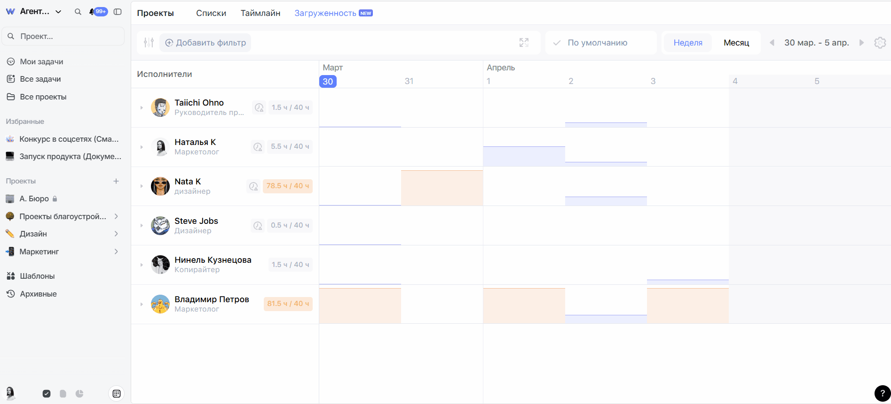Expand workload view to fullscreen

coord(524,43)
